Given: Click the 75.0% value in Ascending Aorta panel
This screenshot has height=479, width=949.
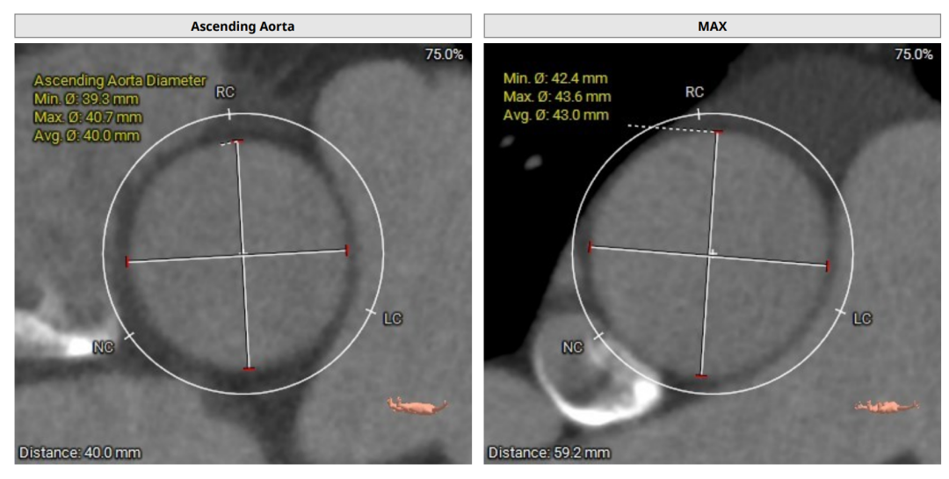Looking at the screenshot, I should point(444,54).
